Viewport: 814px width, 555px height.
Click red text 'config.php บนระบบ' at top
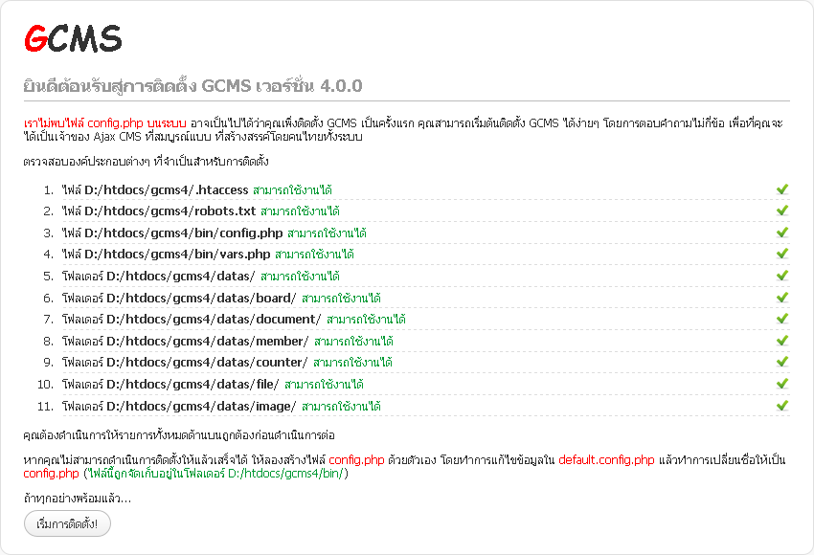click(137, 123)
